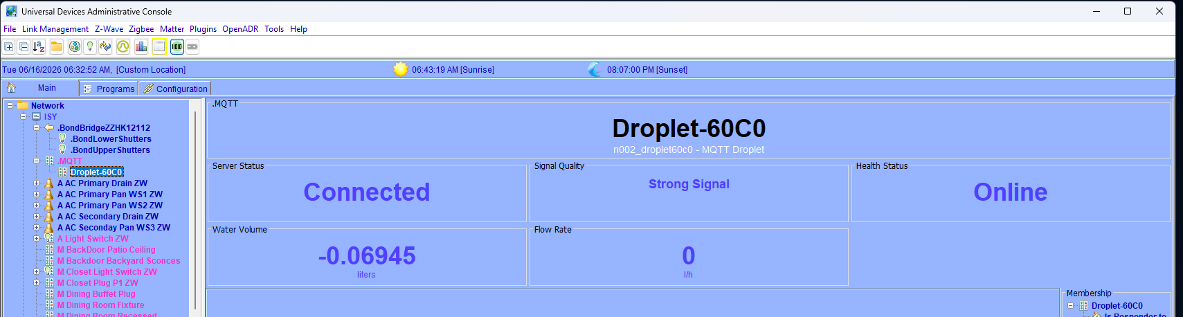This screenshot has width=1183, height=317.
Task: Click the ISY controller icon in tree
Action: [x=37, y=117]
